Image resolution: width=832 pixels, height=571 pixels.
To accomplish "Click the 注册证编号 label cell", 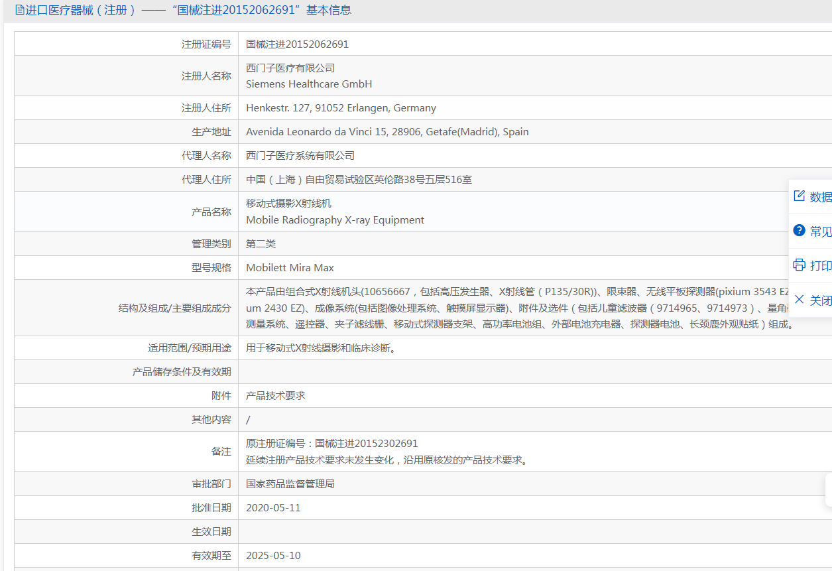I will click(x=127, y=44).
